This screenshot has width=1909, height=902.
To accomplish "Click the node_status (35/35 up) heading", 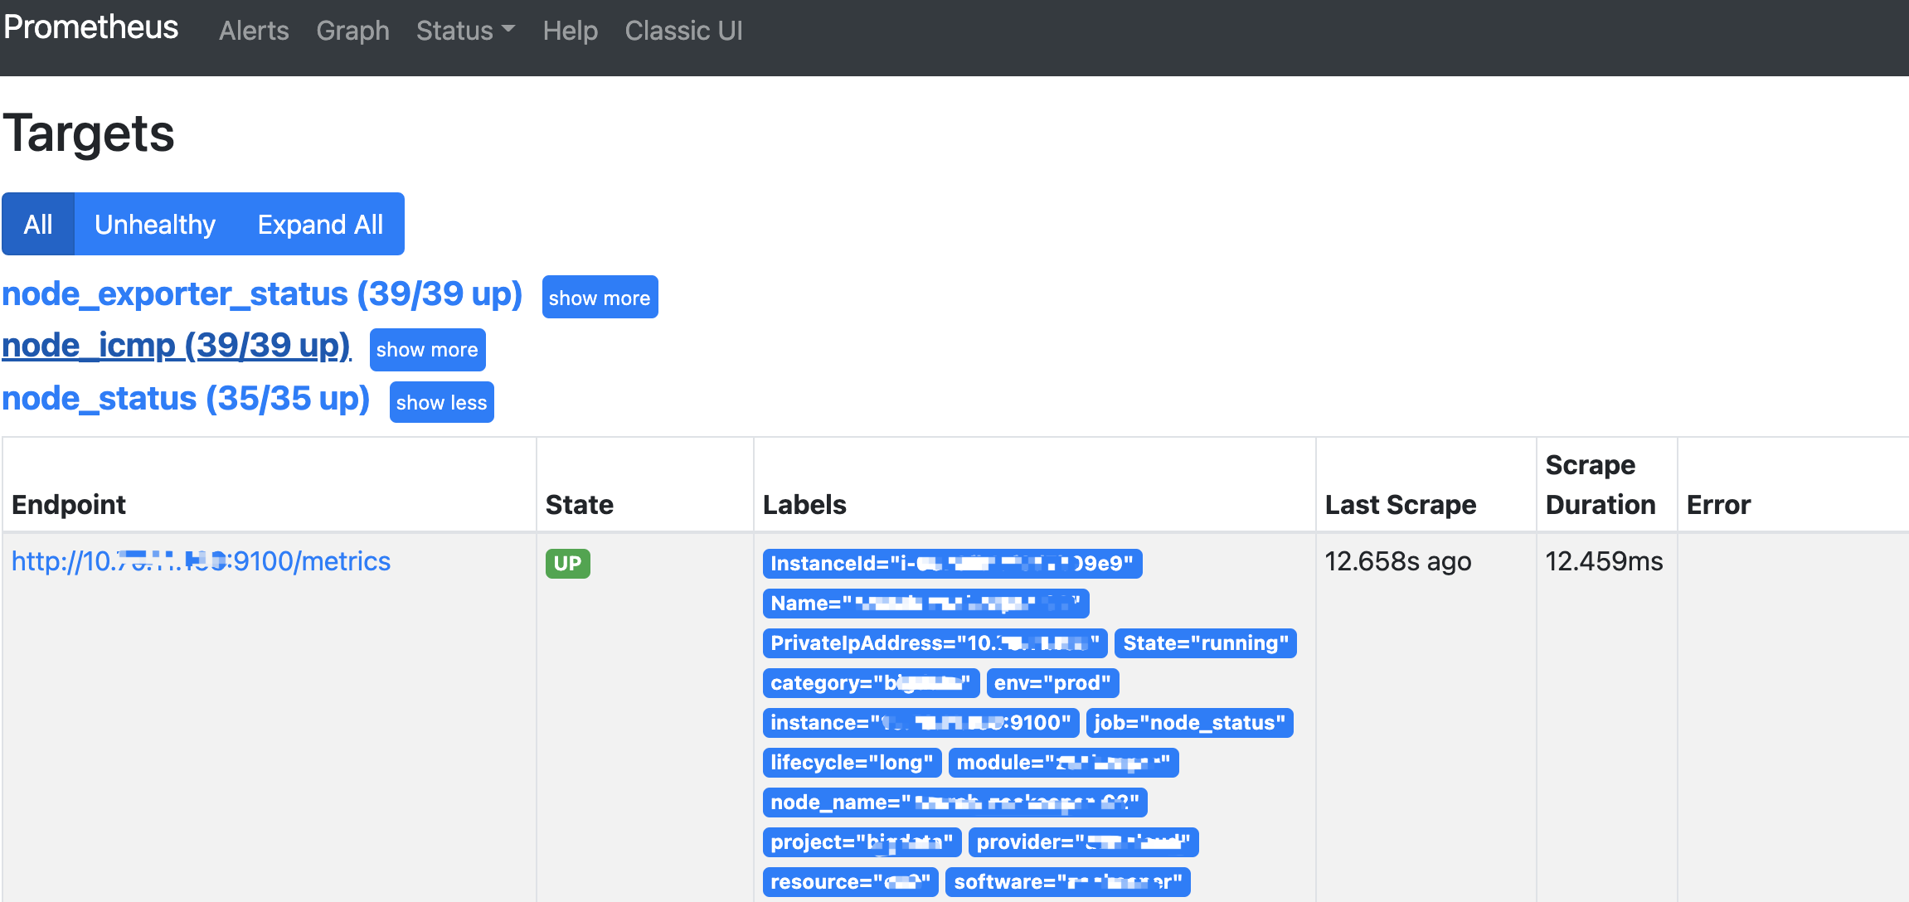I will tap(186, 399).
